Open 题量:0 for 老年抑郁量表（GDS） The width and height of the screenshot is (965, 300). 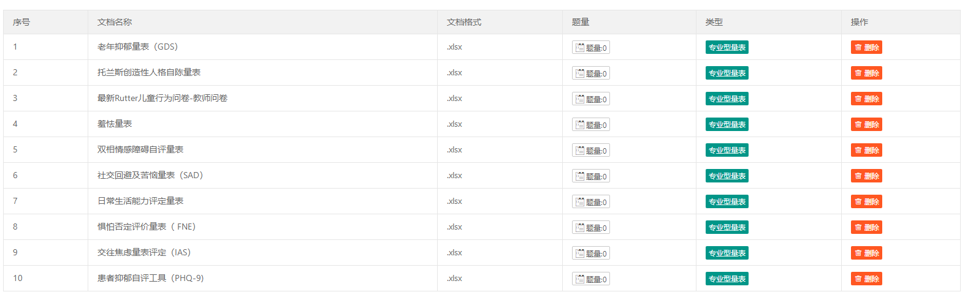pyautogui.click(x=591, y=47)
